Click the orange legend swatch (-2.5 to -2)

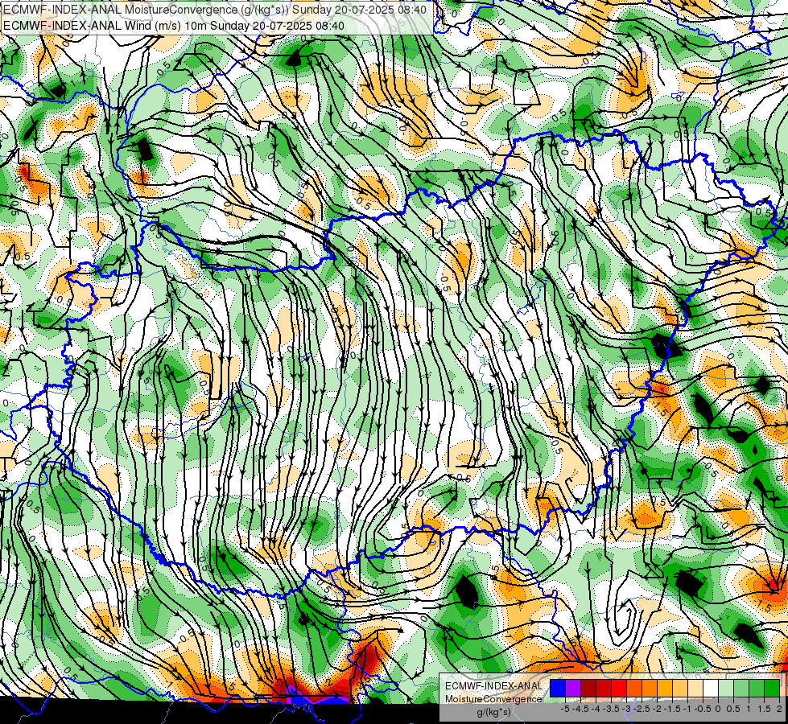point(650,689)
